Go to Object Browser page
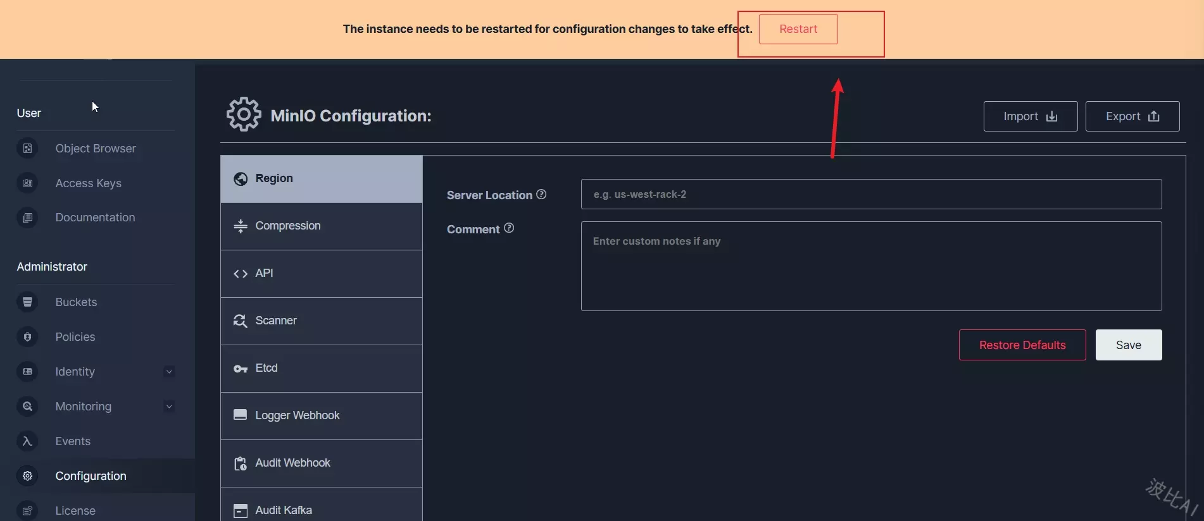1204x521 pixels. (96, 149)
